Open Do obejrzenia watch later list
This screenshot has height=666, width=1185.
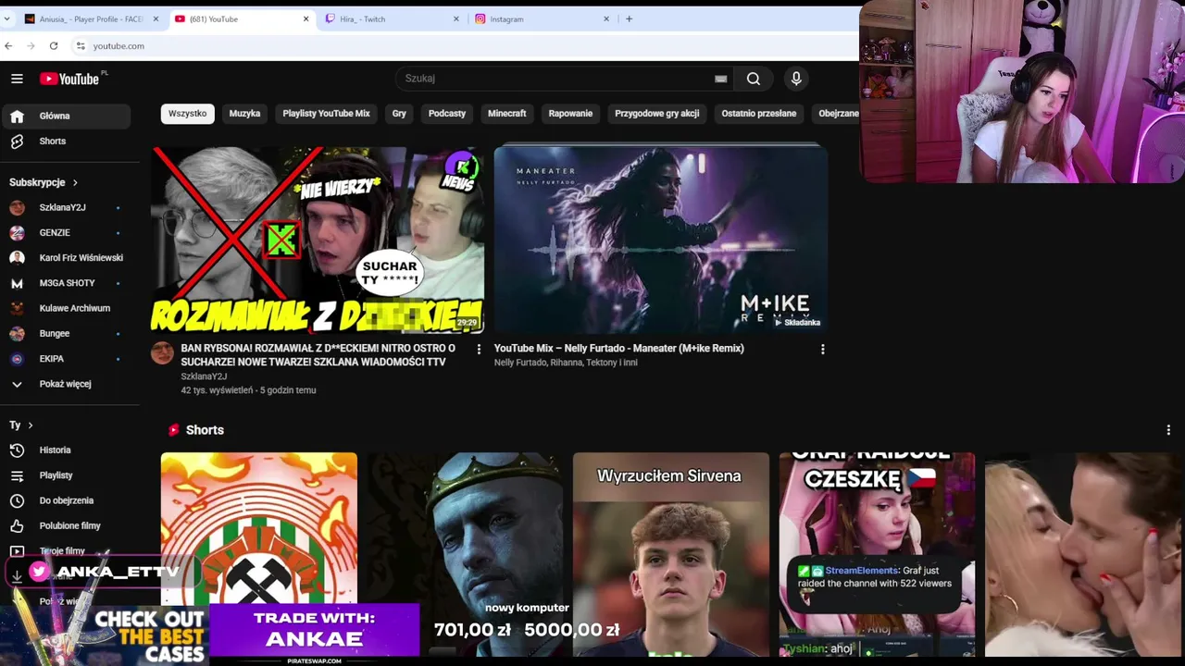coord(65,500)
